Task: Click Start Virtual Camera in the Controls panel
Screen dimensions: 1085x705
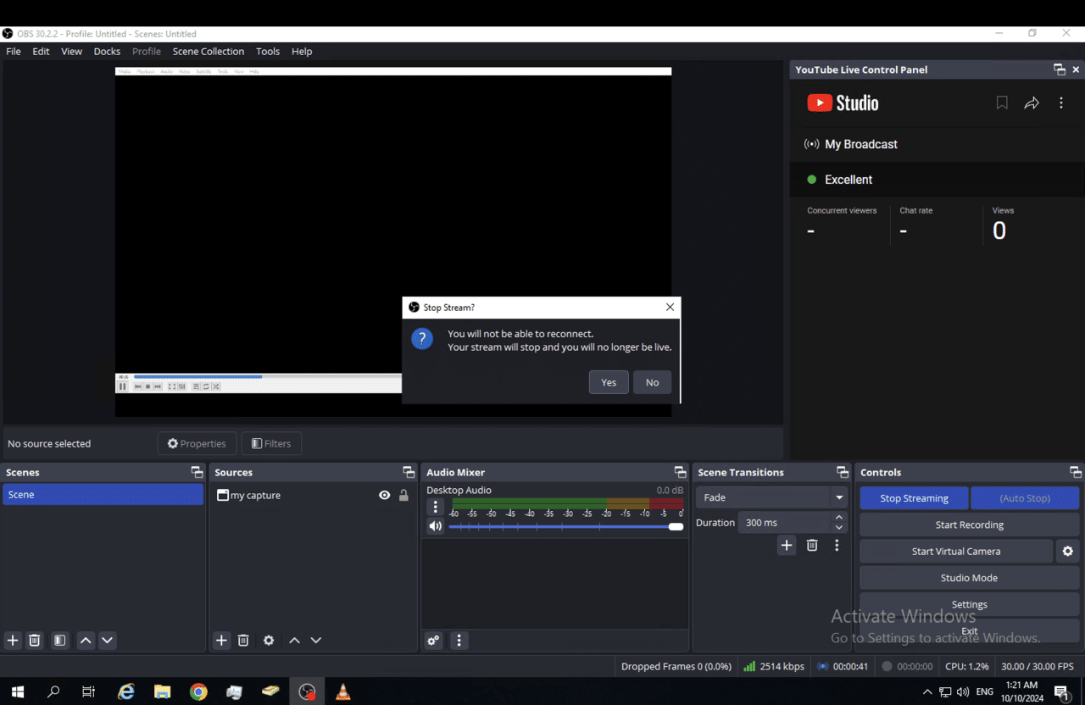Action: point(956,551)
